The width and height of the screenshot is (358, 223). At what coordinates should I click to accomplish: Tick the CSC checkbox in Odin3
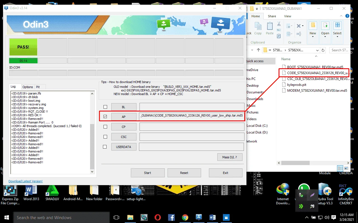click(105, 137)
